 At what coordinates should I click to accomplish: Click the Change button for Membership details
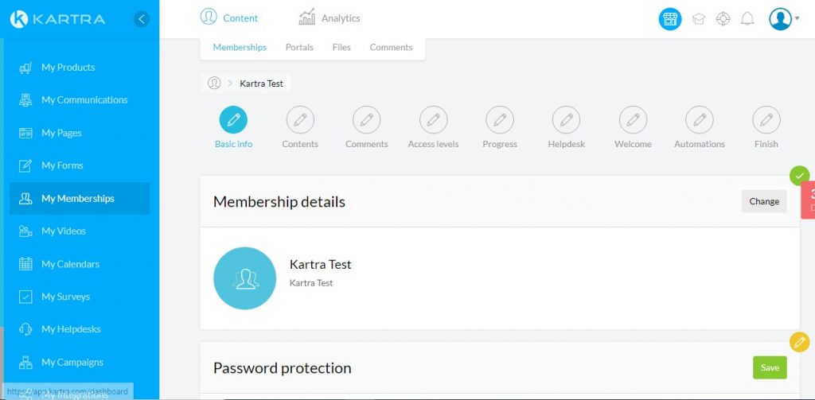764,201
